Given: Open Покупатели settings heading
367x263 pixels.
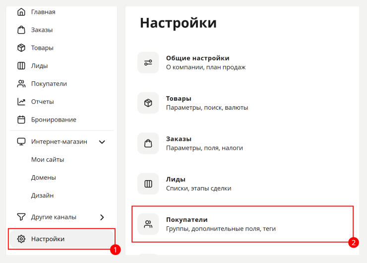Looking at the screenshot, I should point(187,220).
